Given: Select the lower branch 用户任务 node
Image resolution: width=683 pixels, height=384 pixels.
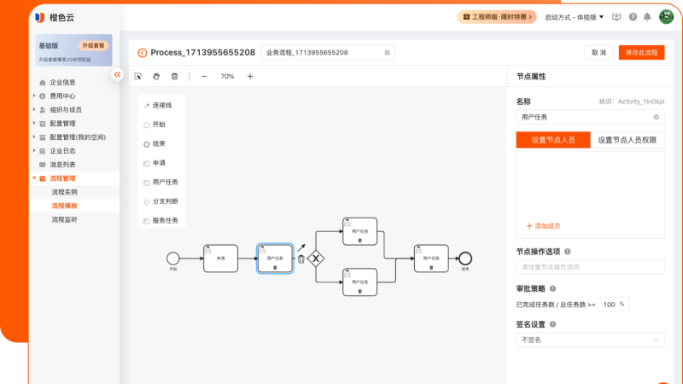Looking at the screenshot, I should 359,282.
